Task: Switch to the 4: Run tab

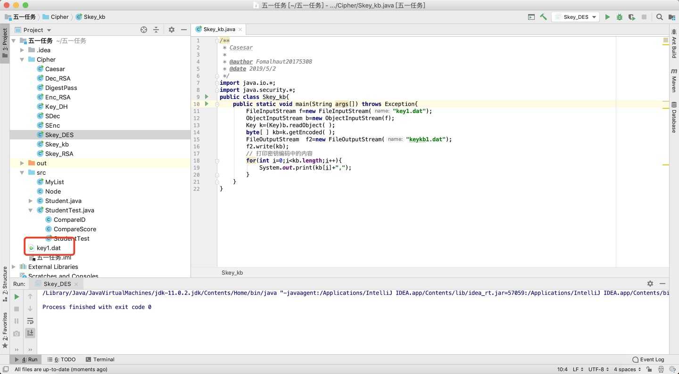Action: [26, 359]
